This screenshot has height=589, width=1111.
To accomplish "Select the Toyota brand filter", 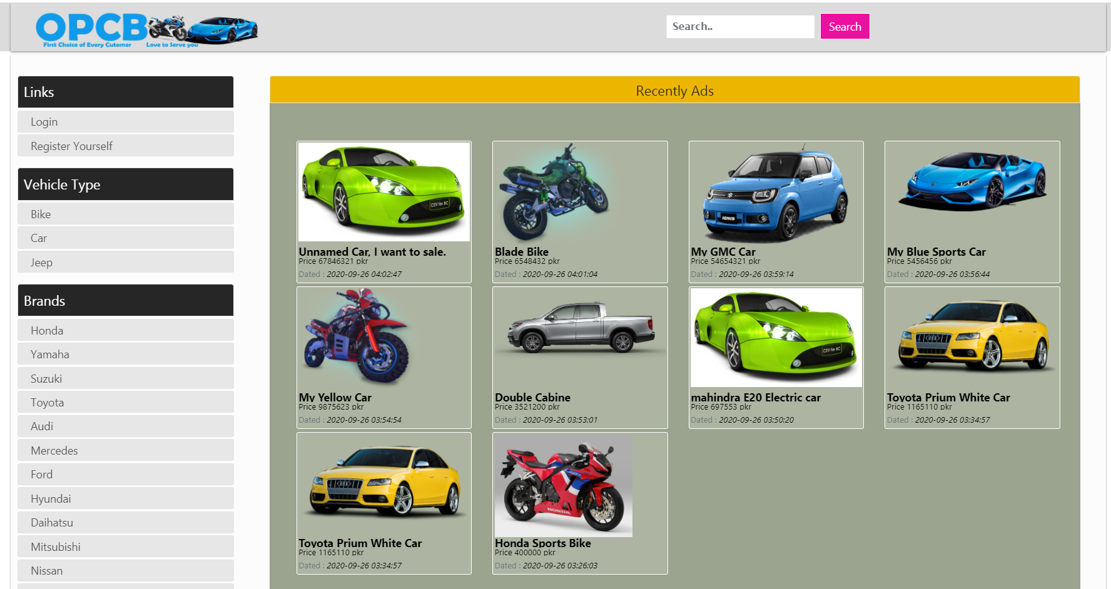I will point(125,402).
